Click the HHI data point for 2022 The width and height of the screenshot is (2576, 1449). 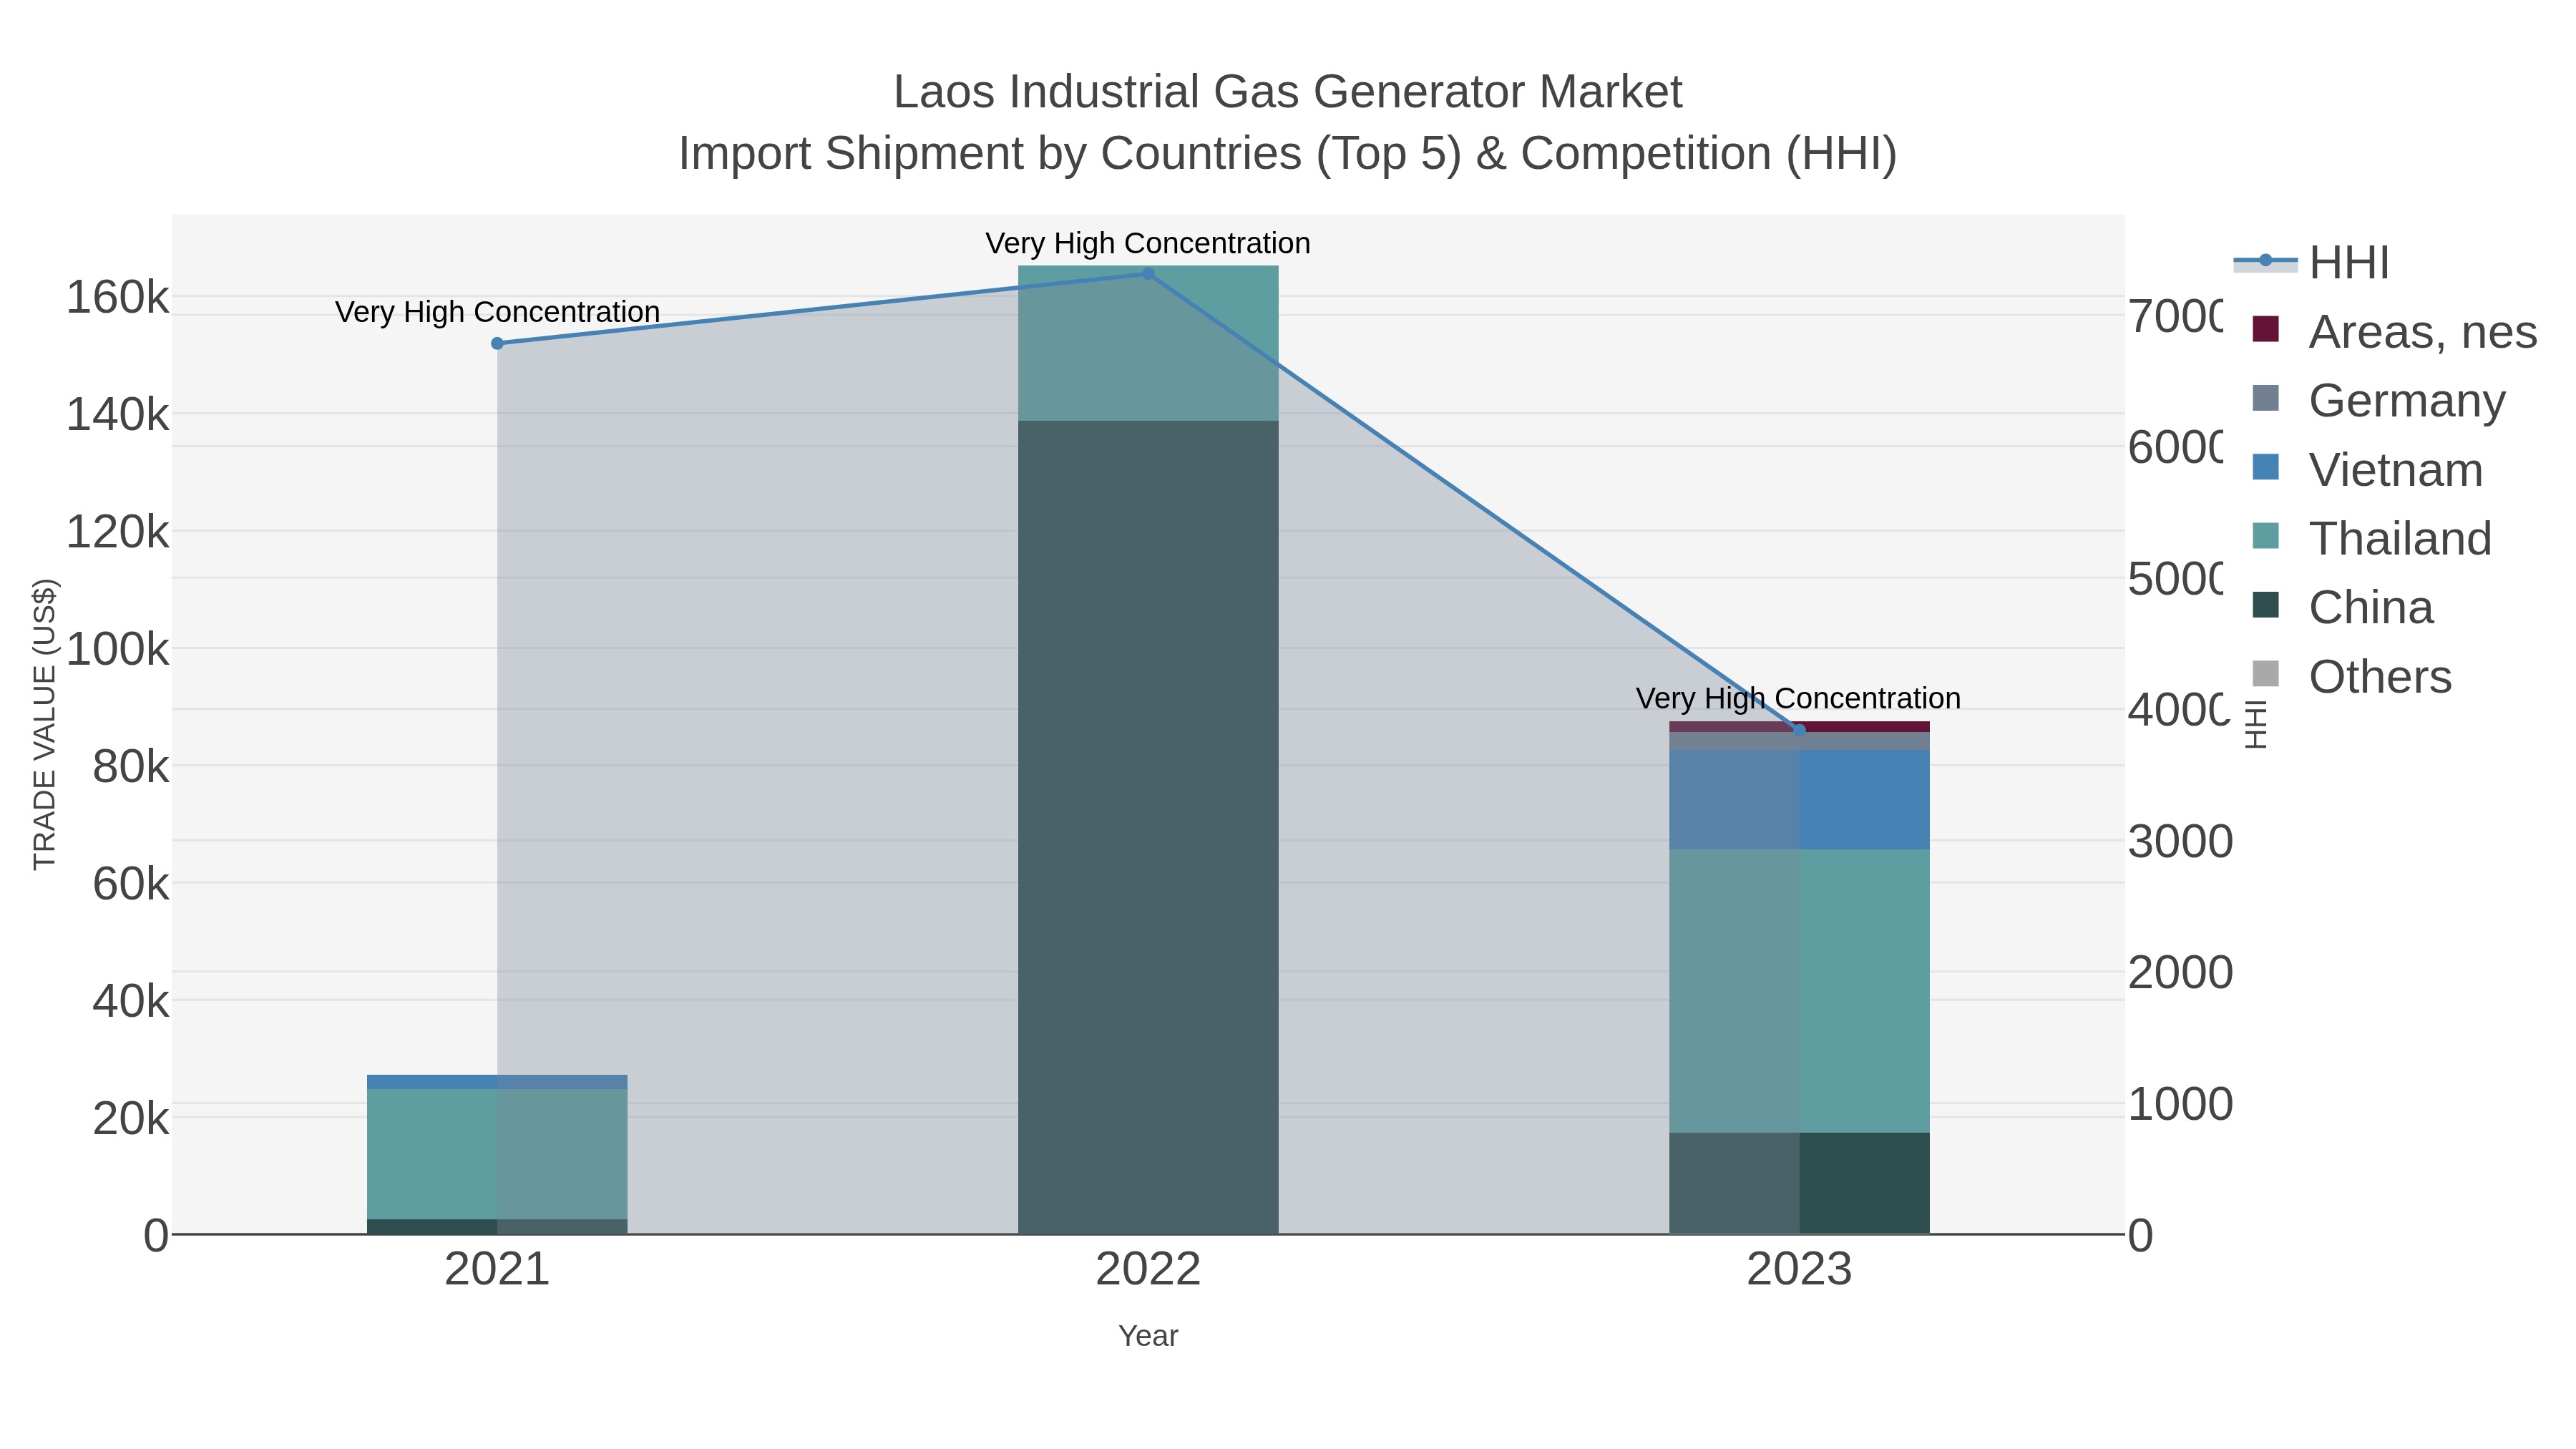(1148, 274)
